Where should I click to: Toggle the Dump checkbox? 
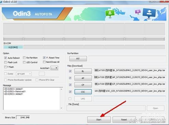click(5, 74)
